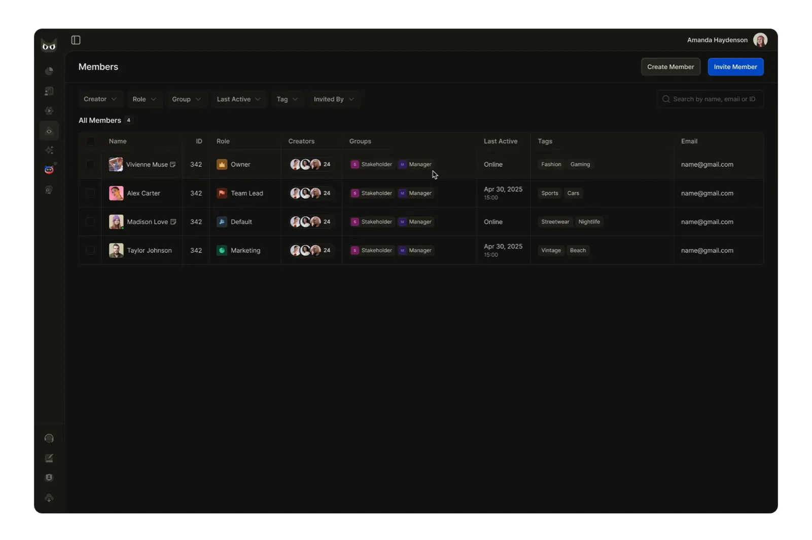Click the Last Active column header
This screenshot has width=812, height=540.
pyautogui.click(x=501, y=141)
